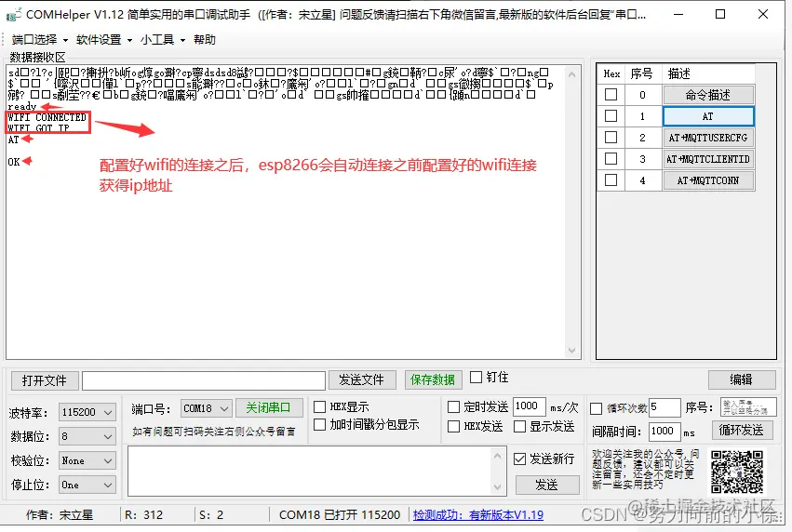This screenshot has height=532, width=792.
Task: Click the 序号 column header
Action: pos(642,73)
